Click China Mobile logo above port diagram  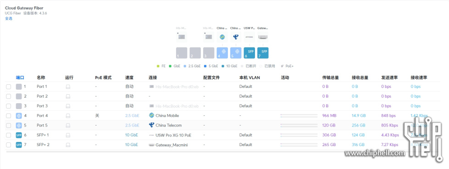tap(222, 37)
